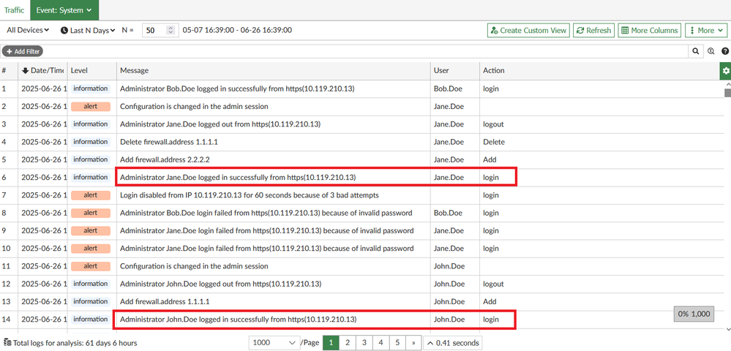This screenshot has height=351, width=731.
Task: Open the Event: System tab dropdown
Action: click(x=65, y=10)
